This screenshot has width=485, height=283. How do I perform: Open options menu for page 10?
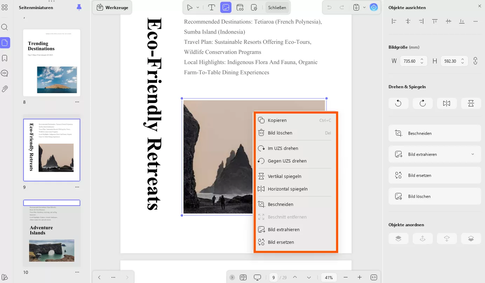[x=77, y=272]
